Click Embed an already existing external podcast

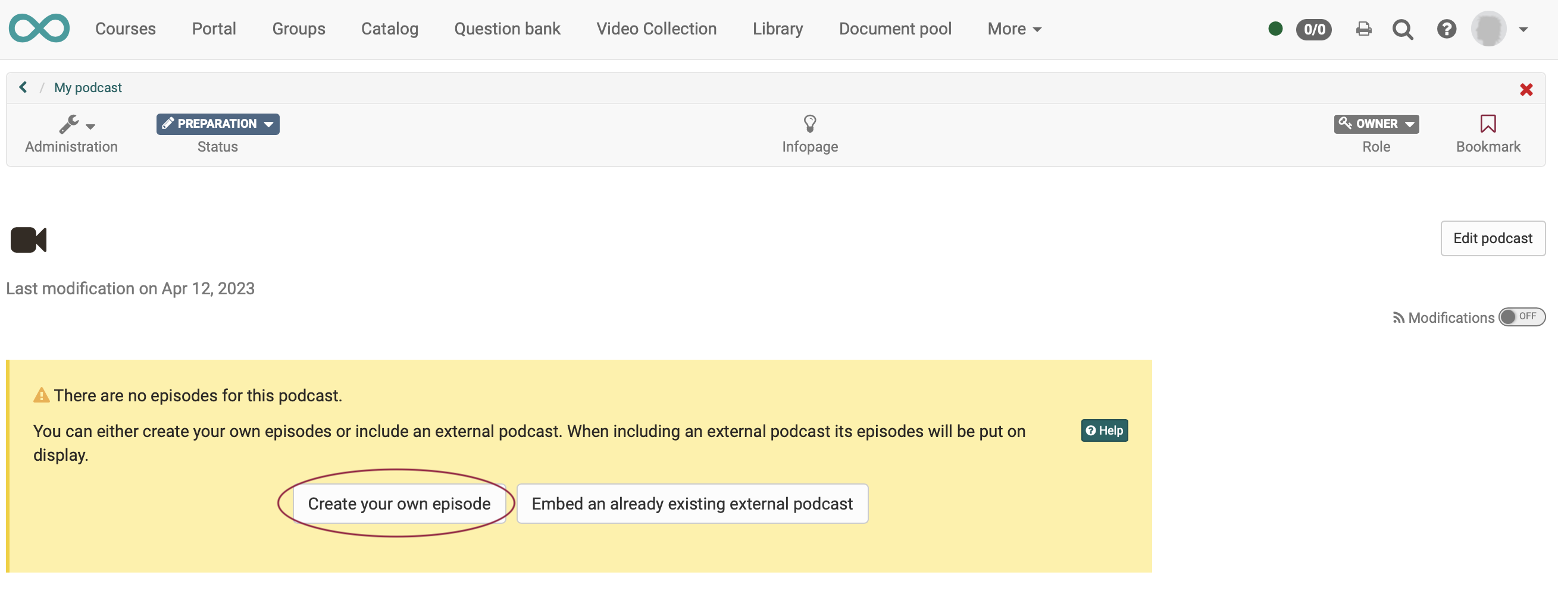click(x=692, y=504)
